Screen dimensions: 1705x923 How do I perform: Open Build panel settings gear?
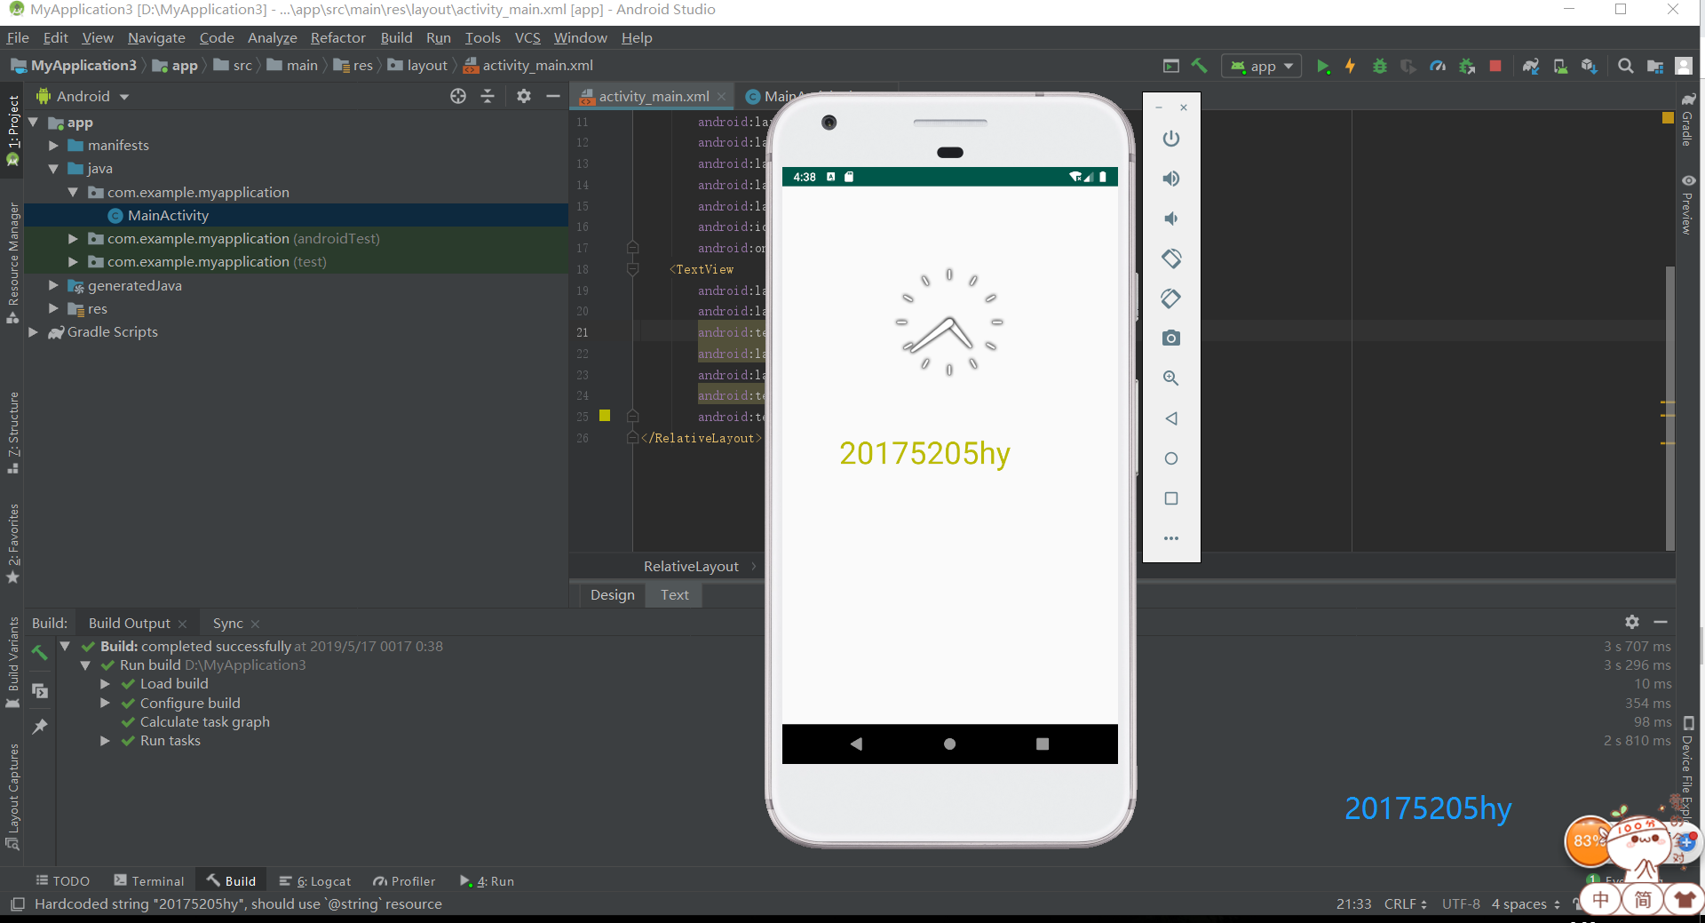pos(1632,622)
